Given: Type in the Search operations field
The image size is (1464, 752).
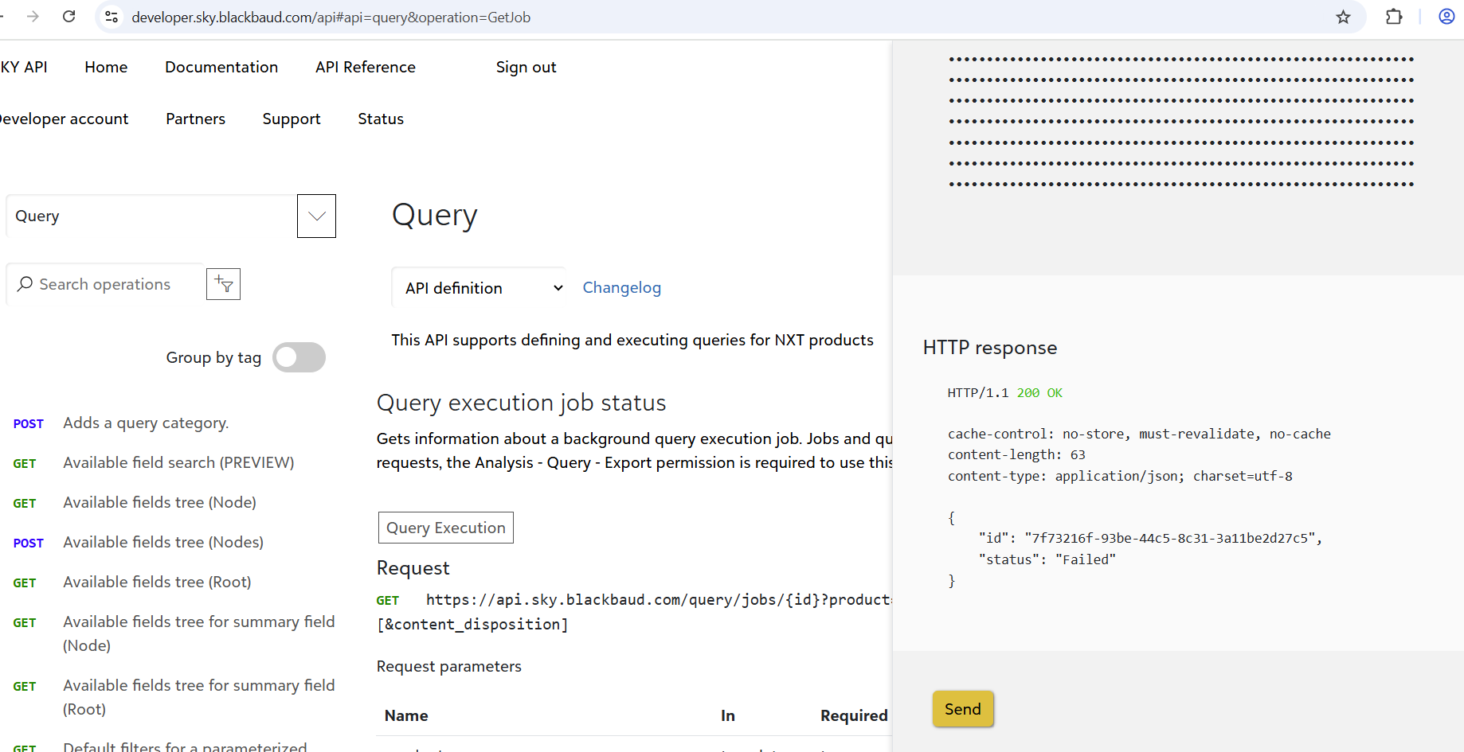Looking at the screenshot, I should [112, 284].
